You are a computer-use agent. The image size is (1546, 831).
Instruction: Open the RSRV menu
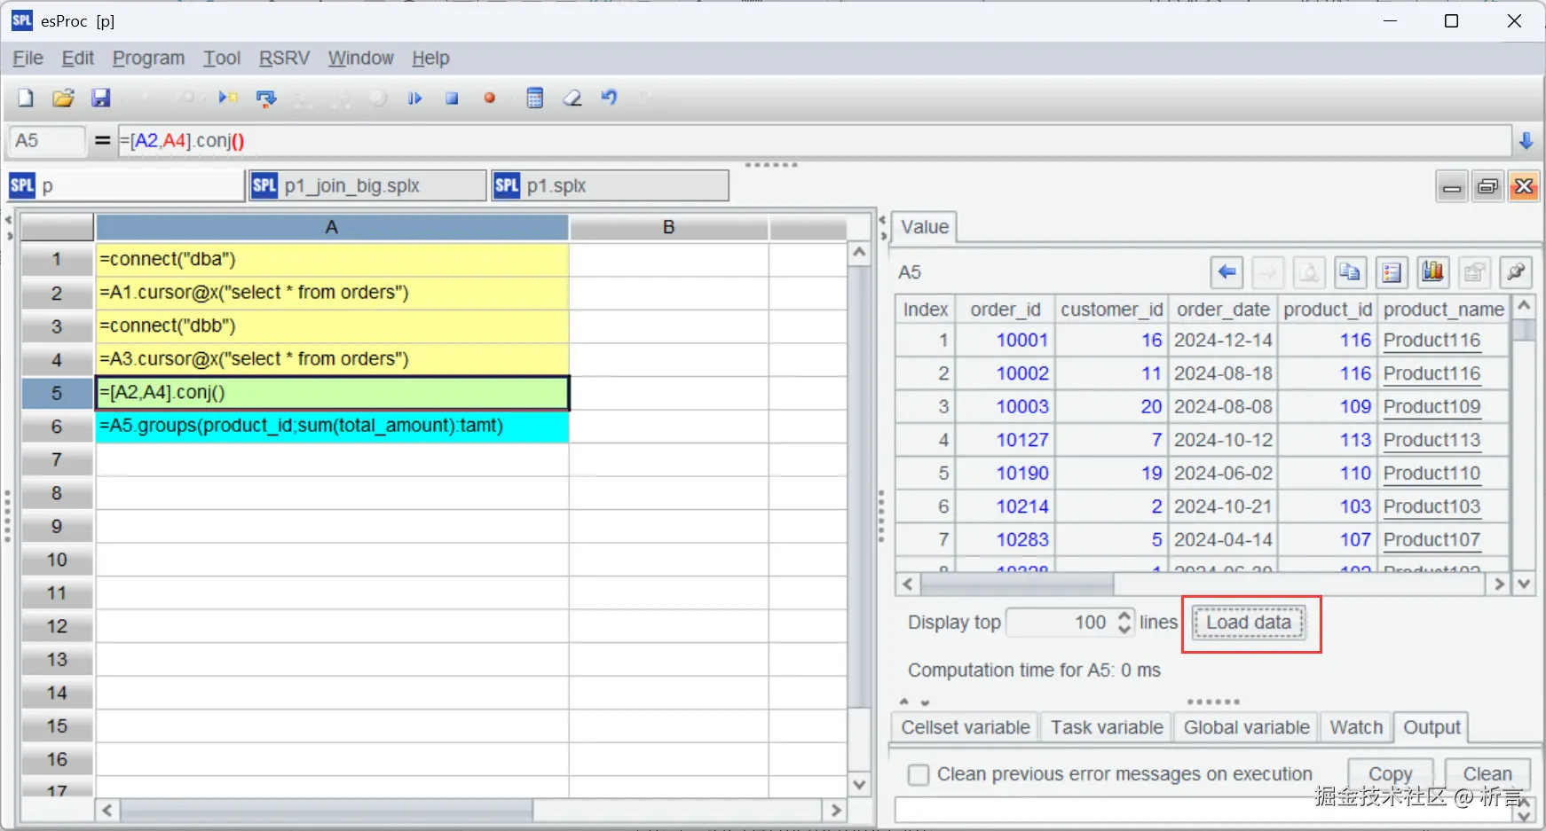284,59
